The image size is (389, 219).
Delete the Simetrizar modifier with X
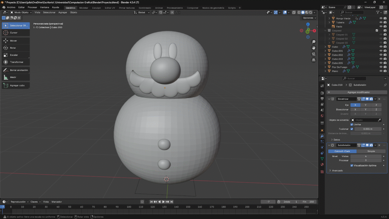[379, 99]
